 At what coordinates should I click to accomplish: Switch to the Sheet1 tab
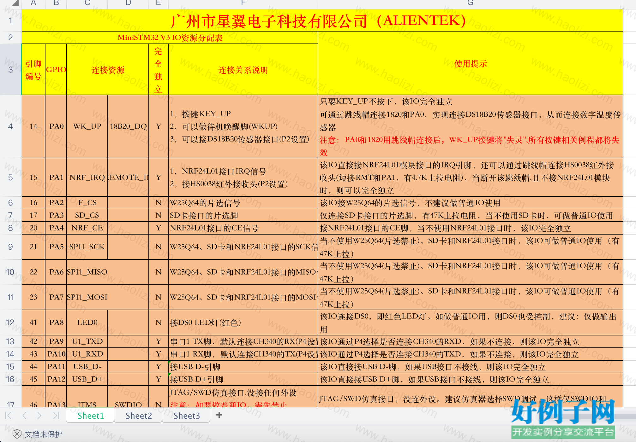[x=91, y=416]
